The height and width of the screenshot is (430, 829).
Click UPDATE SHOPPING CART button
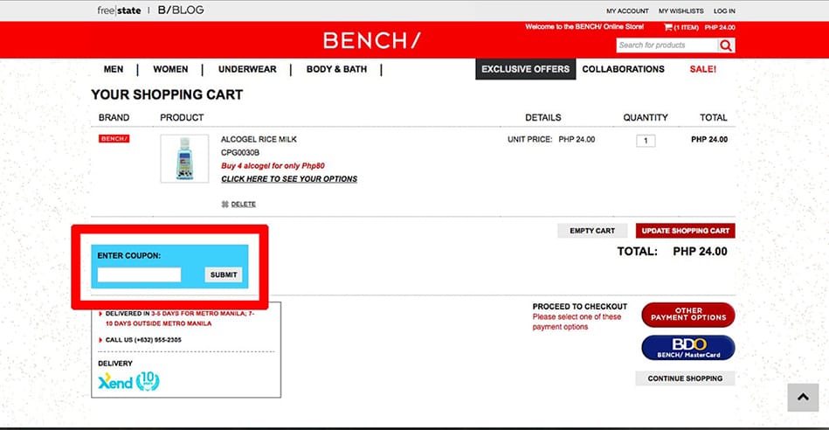(x=685, y=231)
